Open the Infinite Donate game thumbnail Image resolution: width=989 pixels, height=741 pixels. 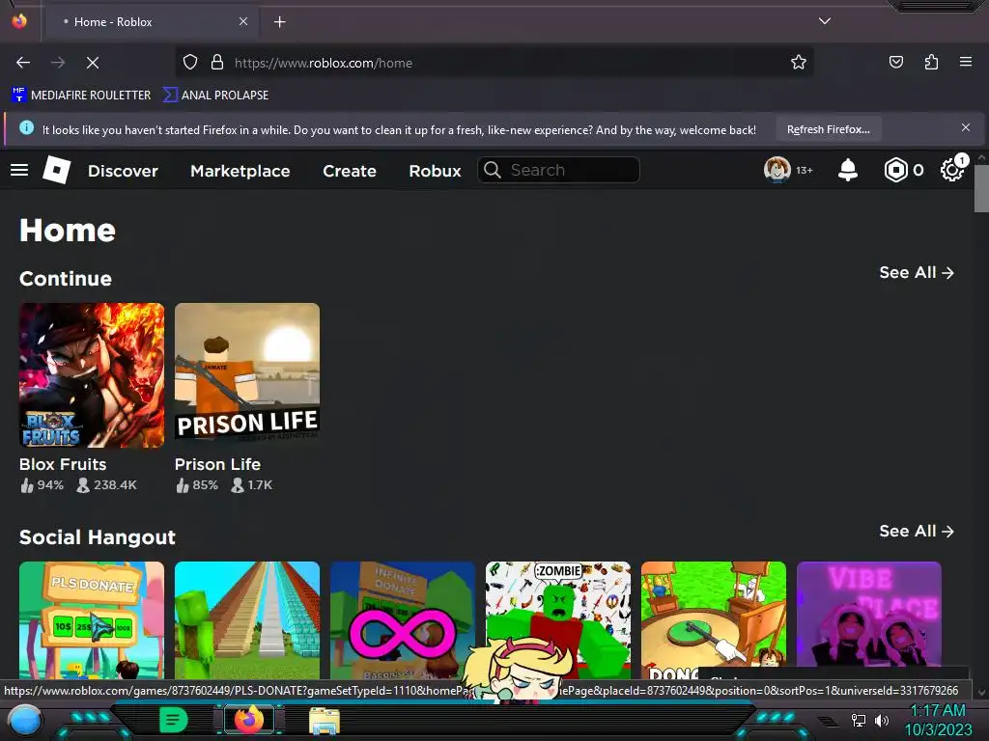403,620
